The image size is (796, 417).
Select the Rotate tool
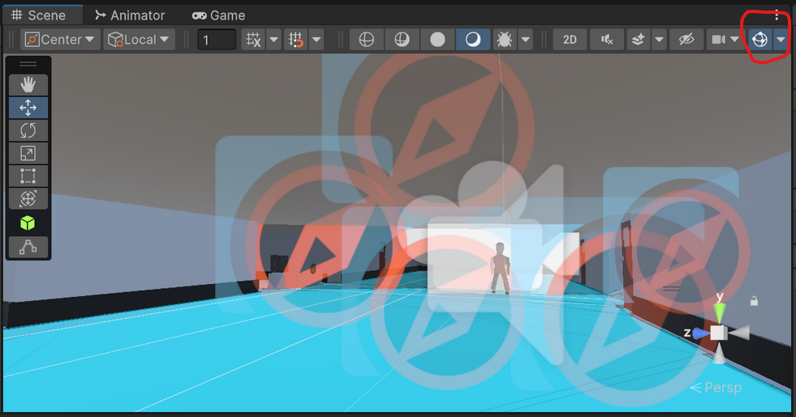point(28,131)
